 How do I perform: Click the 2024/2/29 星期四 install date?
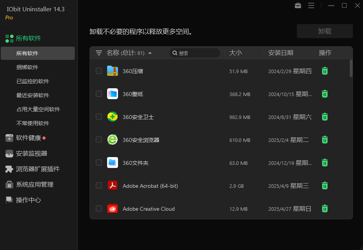(290, 71)
